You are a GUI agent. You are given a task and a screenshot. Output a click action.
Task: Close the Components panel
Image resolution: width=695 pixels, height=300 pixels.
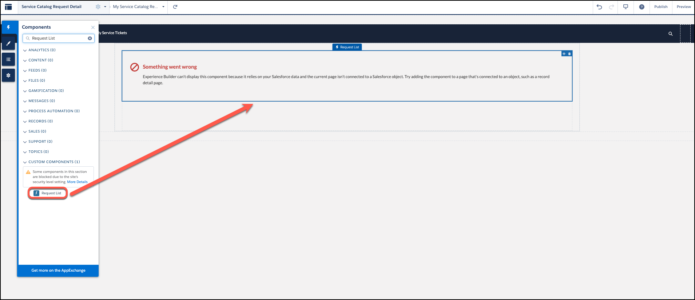(93, 27)
